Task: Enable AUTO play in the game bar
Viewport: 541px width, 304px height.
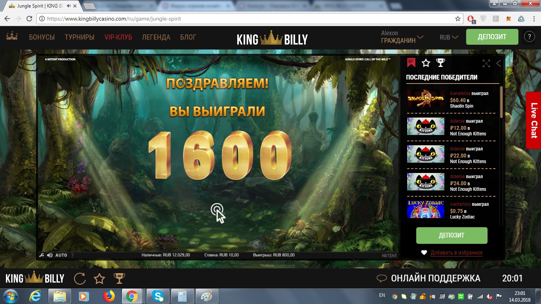Action: [61, 255]
